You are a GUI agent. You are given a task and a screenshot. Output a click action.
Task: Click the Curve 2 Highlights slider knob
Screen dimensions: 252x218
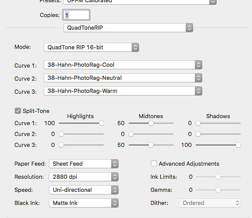coord(61,134)
